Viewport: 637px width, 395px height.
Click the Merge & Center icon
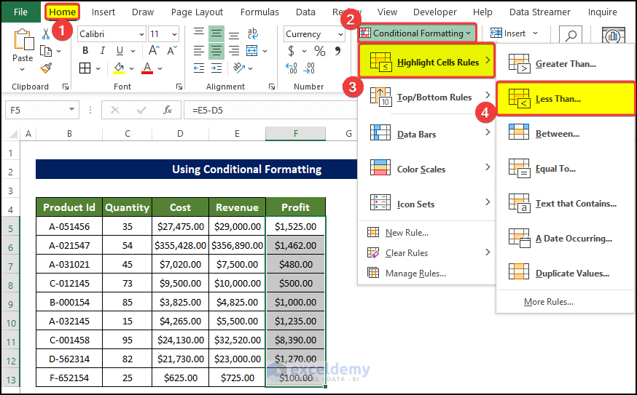252,51
